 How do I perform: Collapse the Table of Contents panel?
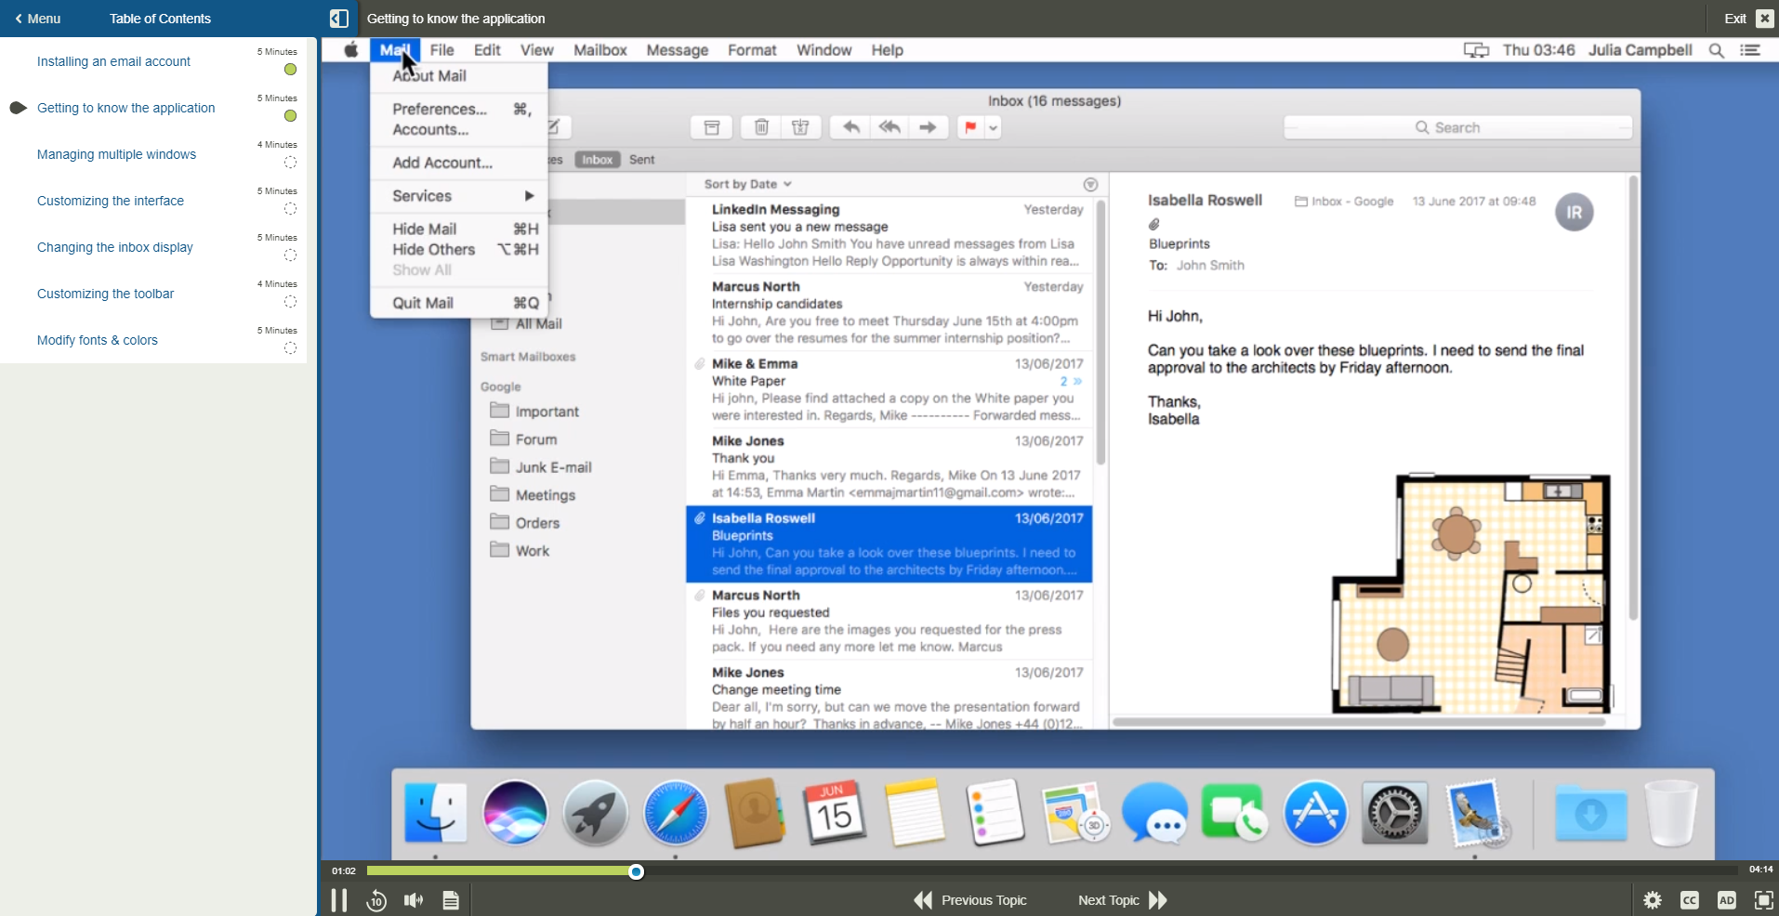(x=338, y=18)
